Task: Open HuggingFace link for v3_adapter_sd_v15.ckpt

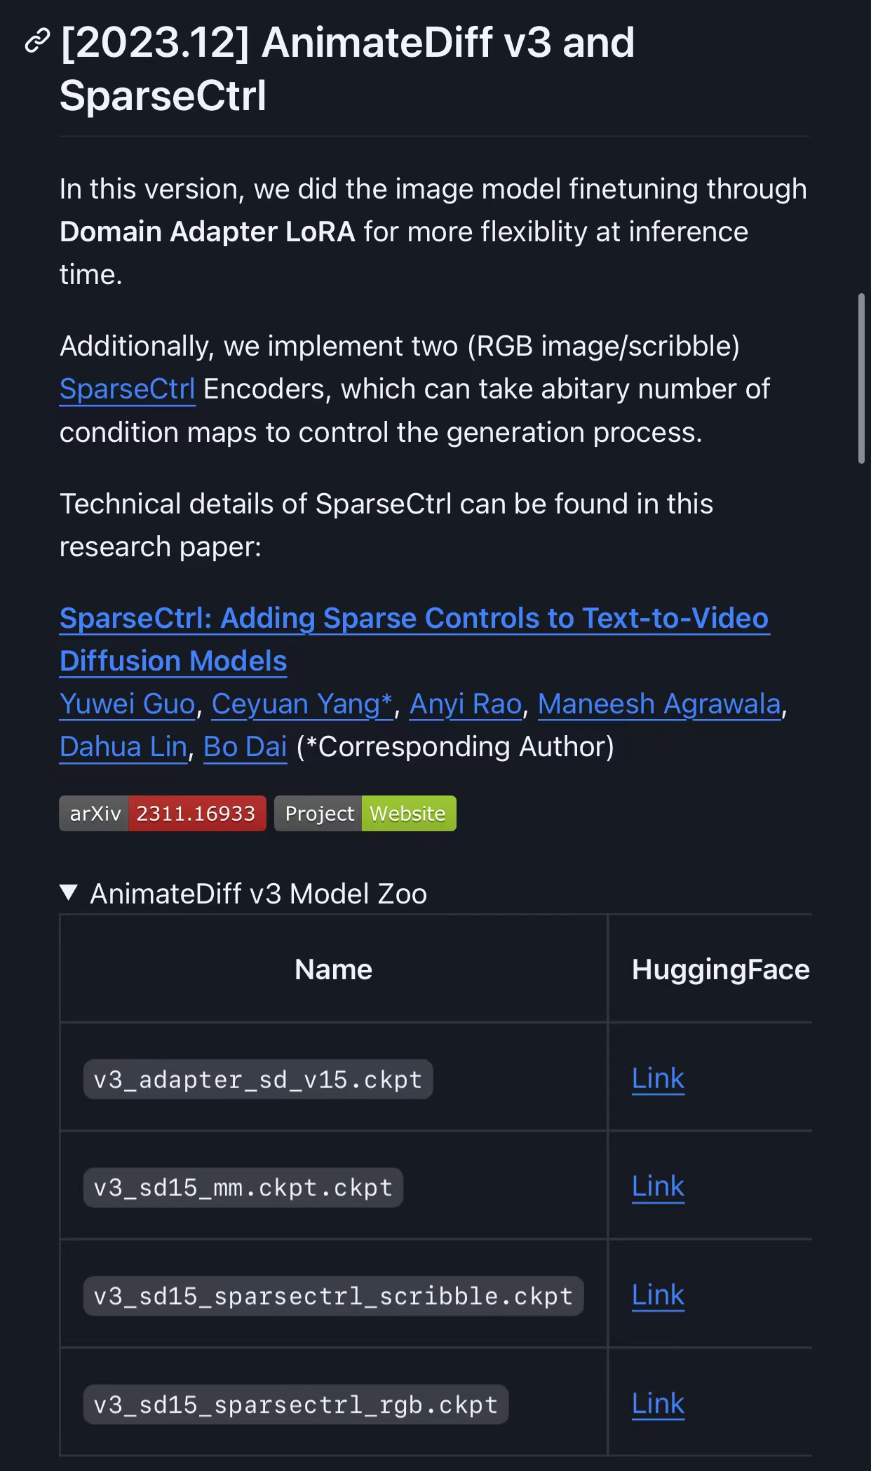Action: [x=658, y=1078]
